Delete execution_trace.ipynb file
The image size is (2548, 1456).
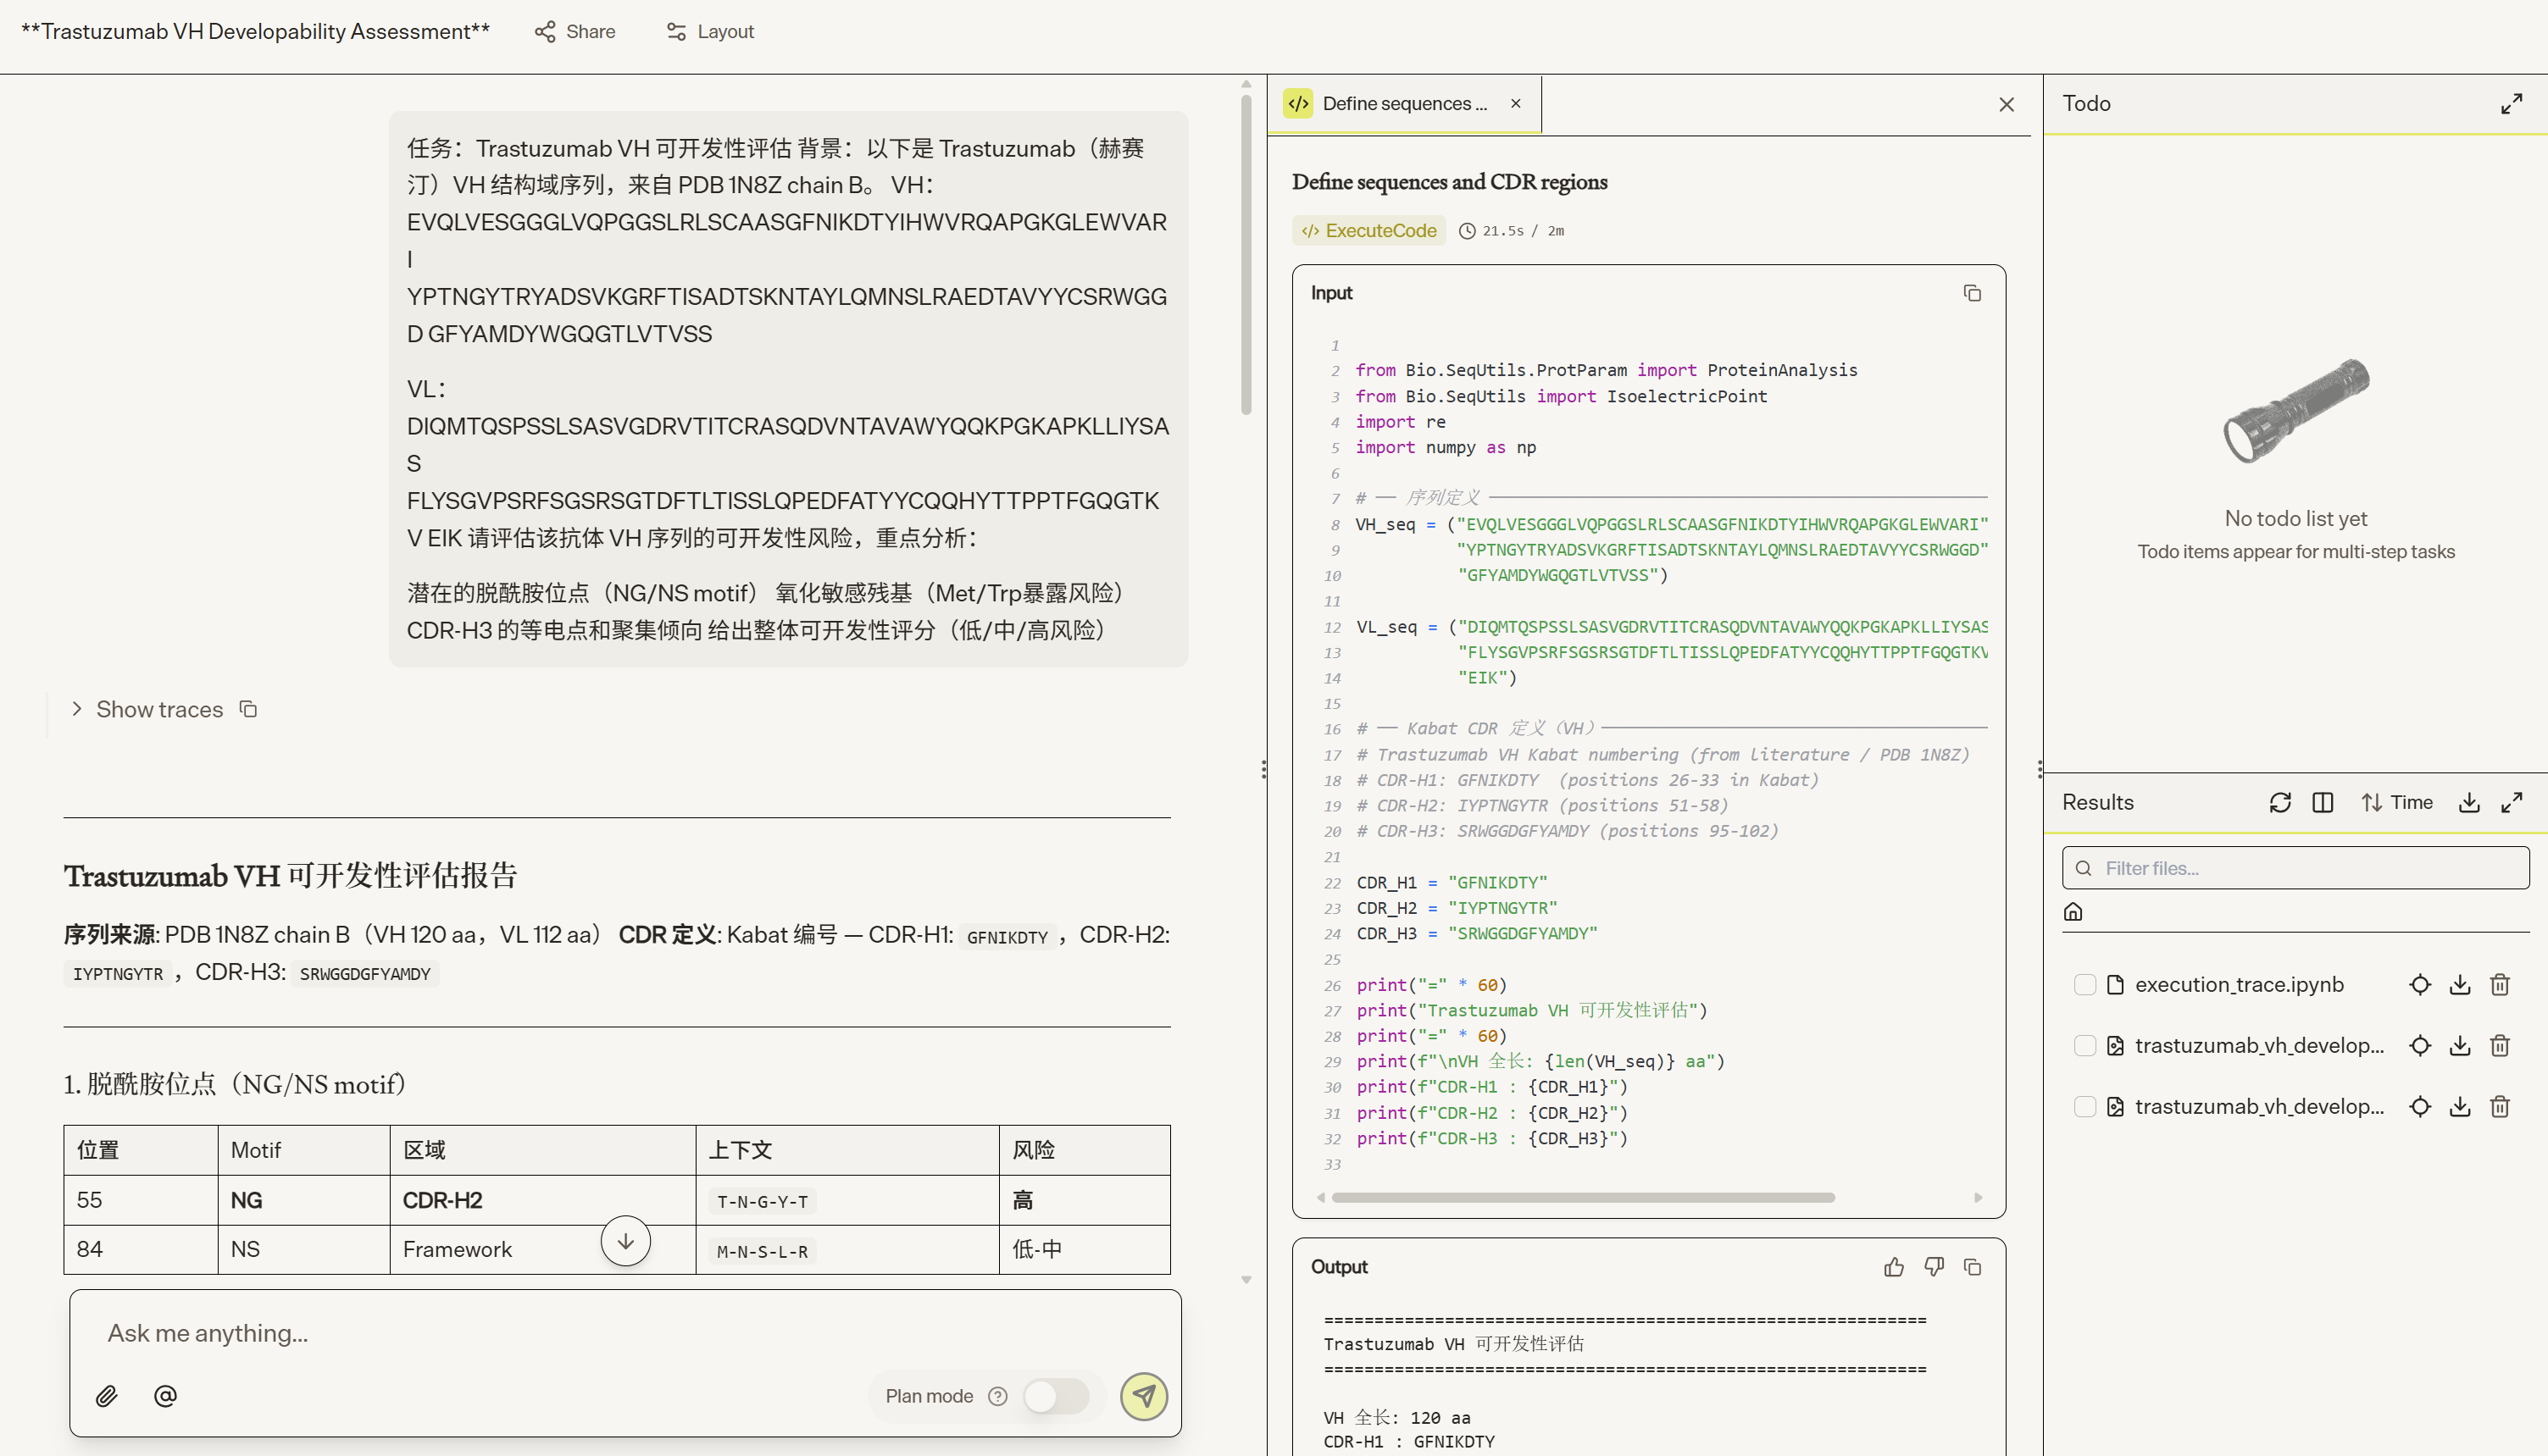click(x=2500, y=985)
